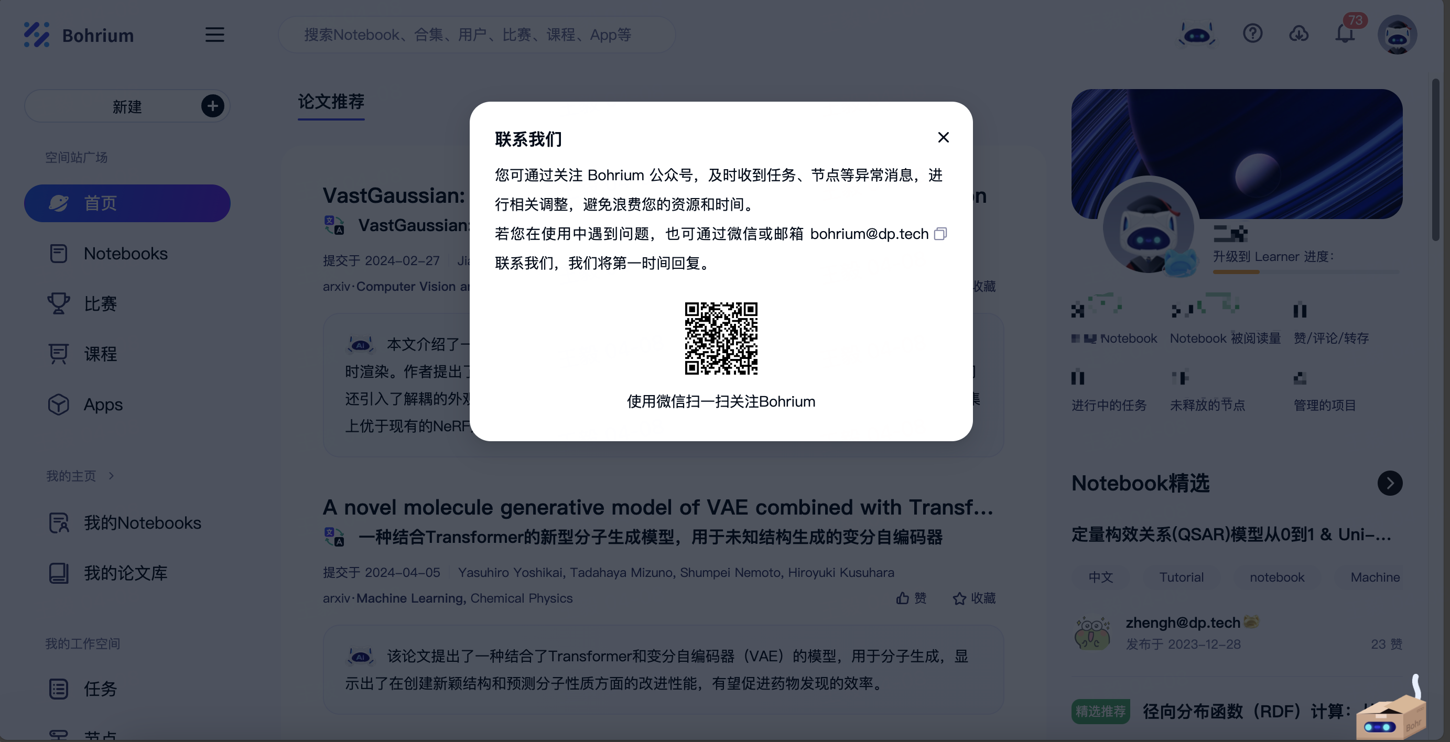Image resolution: width=1450 pixels, height=742 pixels.
Task: Open zhengh@dp.tech author profile
Action: [x=1183, y=622]
